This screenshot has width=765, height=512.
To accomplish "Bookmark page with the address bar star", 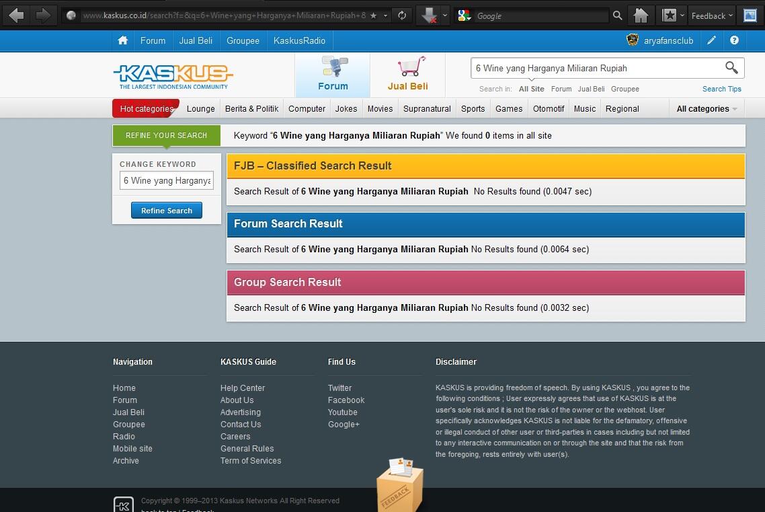I will [x=373, y=15].
